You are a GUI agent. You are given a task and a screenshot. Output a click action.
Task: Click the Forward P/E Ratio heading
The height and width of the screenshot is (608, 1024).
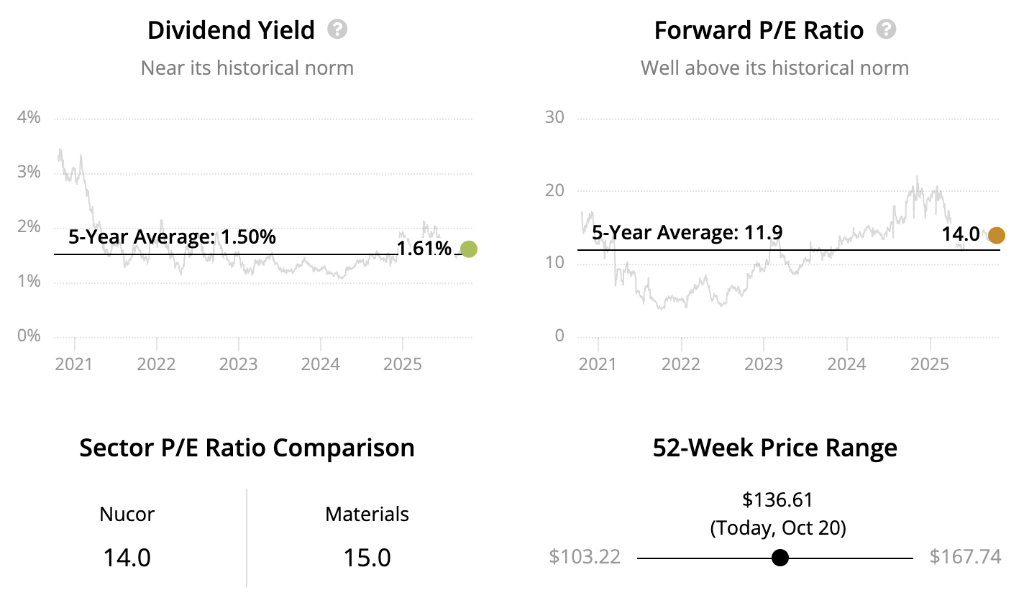point(759,30)
